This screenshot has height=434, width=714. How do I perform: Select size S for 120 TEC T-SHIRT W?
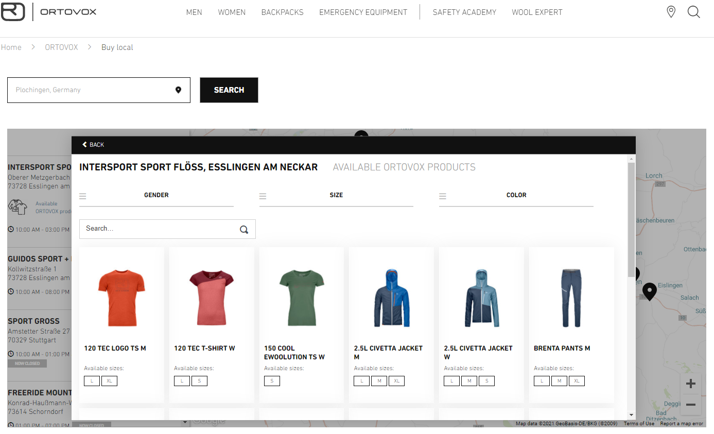coord(199,381)
